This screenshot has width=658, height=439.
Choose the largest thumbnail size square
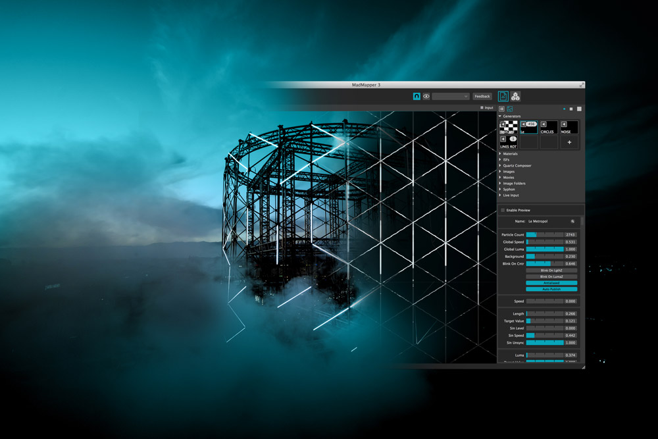[x=579, y=109]
